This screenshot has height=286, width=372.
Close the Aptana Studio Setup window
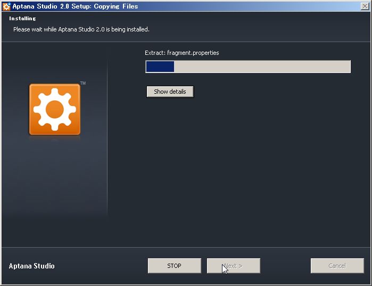click(x=365, y=6)
